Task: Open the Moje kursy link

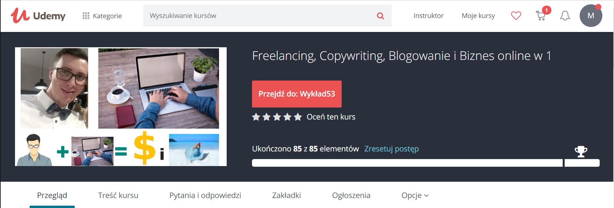Action: coord(478,16)
